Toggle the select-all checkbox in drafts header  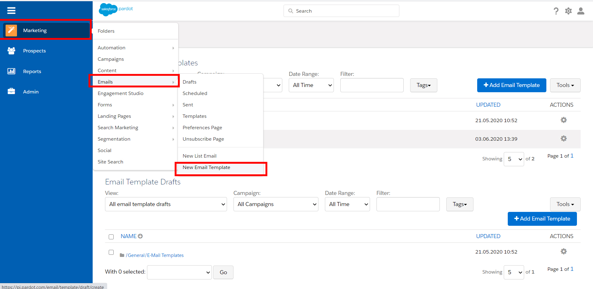point(111,237)
